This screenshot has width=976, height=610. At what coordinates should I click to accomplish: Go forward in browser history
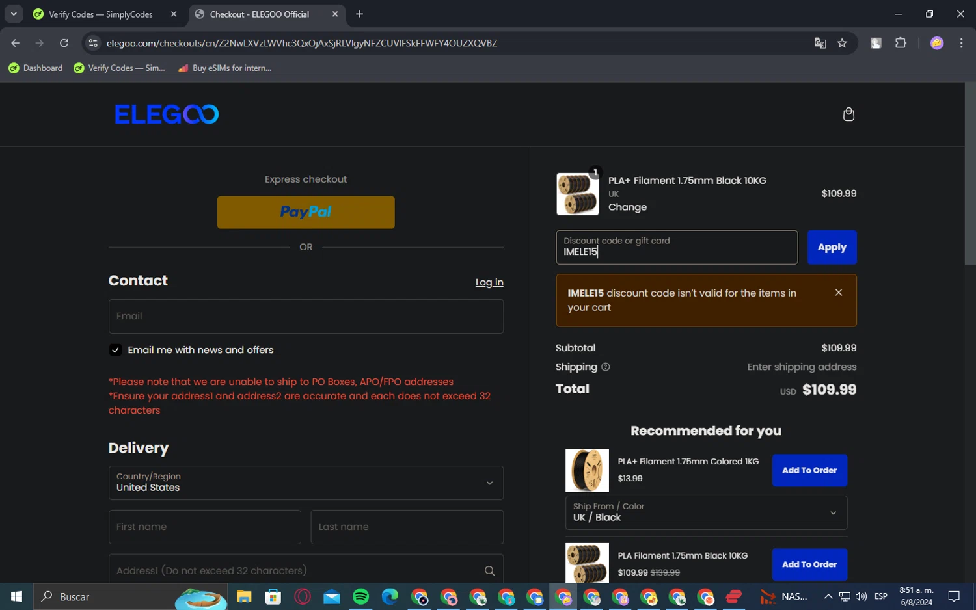[40, 43]
